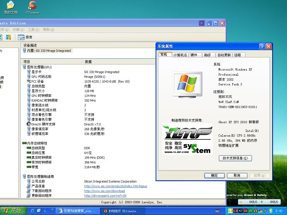Click the 55 temperature tray icon
This screenshot has height=215, width=287.
[246, 211]
